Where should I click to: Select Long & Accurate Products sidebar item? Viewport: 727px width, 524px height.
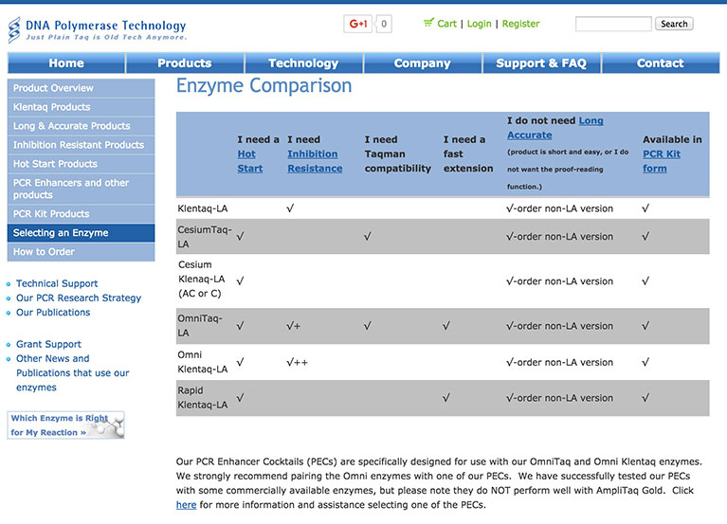tap(82, 126)
